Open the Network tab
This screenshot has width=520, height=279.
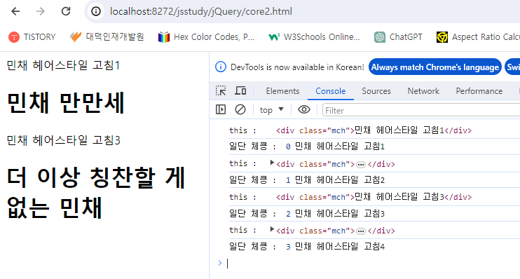(423, 91)
